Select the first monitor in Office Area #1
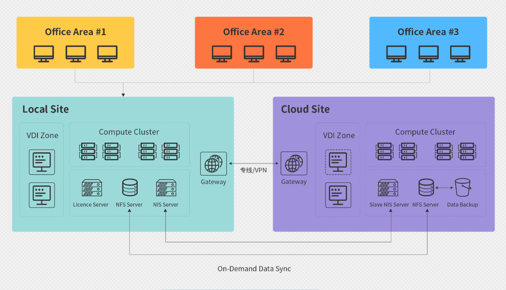Viewport: 506px width, 290px height. point(44,54)
